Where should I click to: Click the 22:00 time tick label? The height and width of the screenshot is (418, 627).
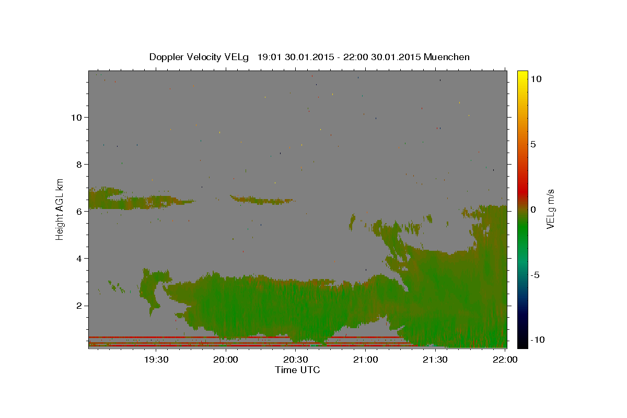505,359
